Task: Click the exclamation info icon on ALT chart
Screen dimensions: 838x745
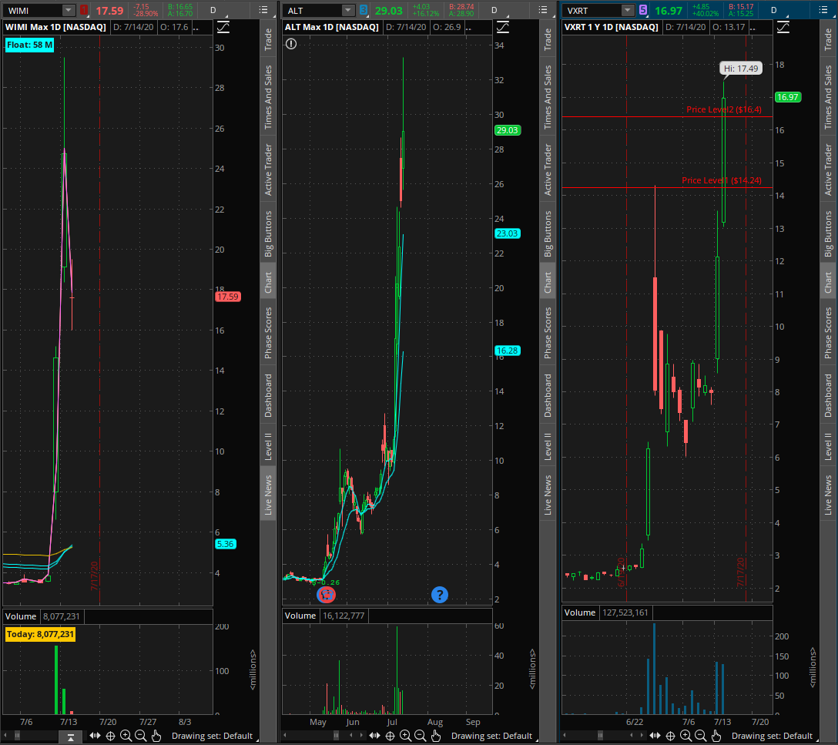Action: point(290,44)
